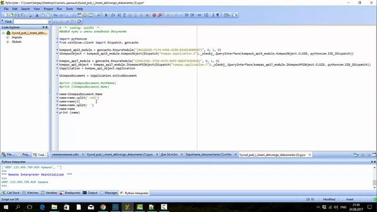Open the Run menu
The height and width of the screenshot is (212, 377).
coord(59,9)
